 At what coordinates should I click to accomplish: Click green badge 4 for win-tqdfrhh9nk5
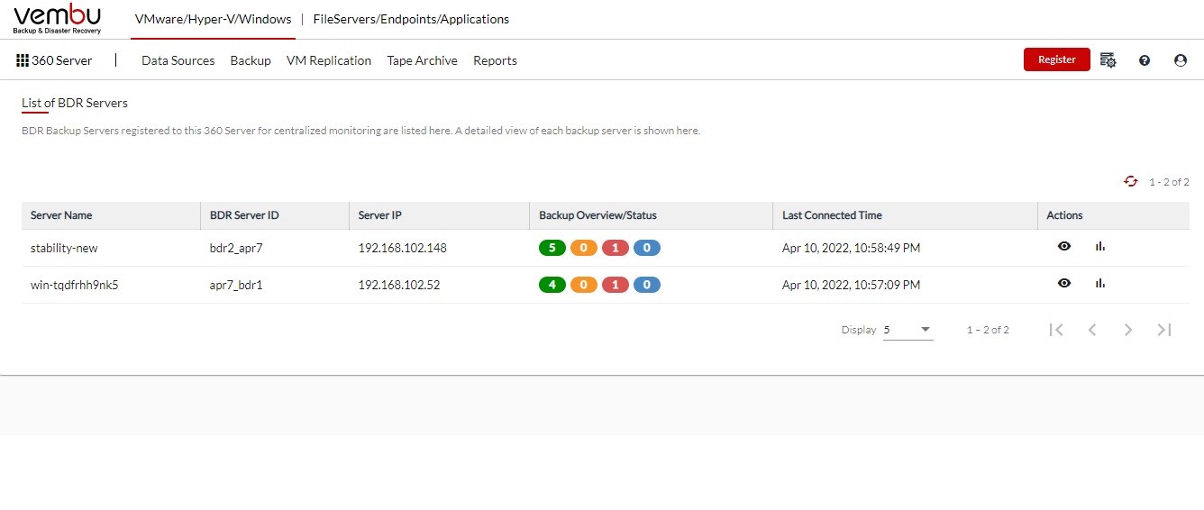pos(552,285)
